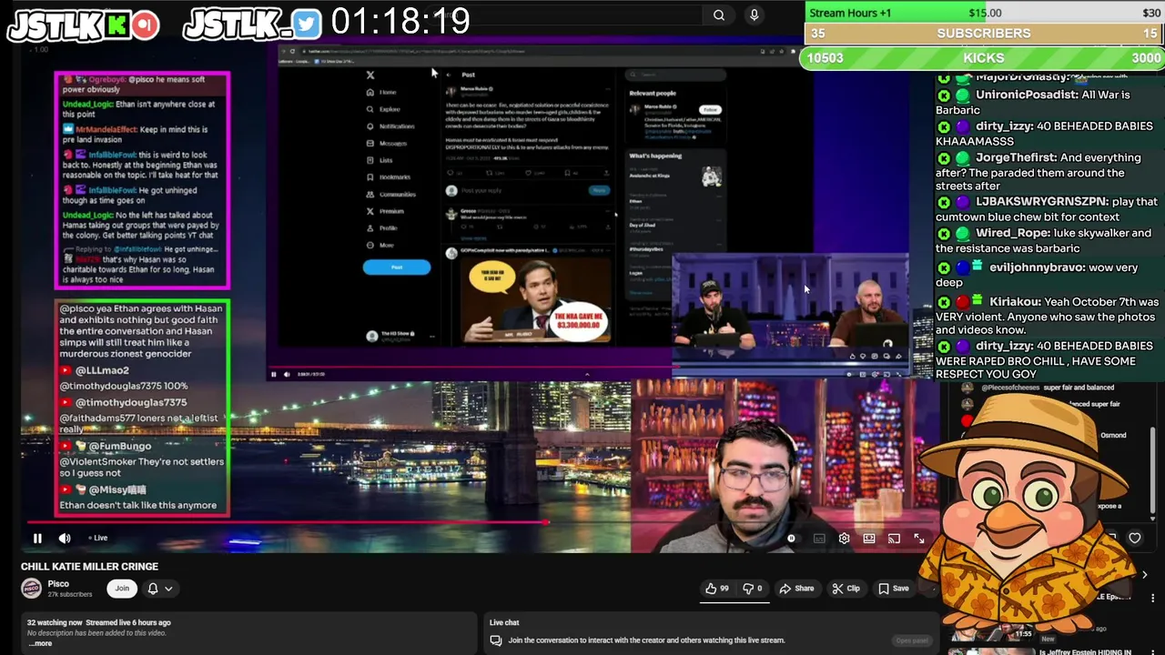Open Messages in embedded X sidebar
This screenshot has width=1165, height=655.
(387, 143)
